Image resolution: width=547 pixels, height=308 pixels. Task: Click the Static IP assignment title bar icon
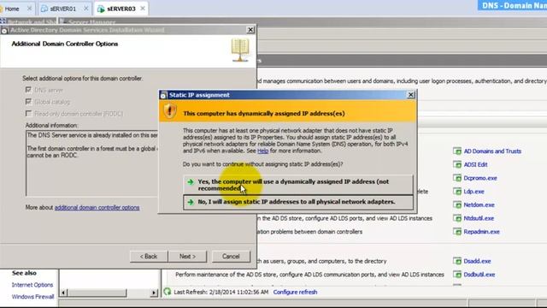[163, 95]
